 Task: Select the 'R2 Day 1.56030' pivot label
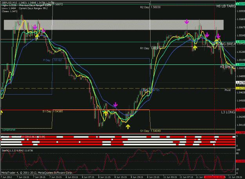(x=150, y=7)
